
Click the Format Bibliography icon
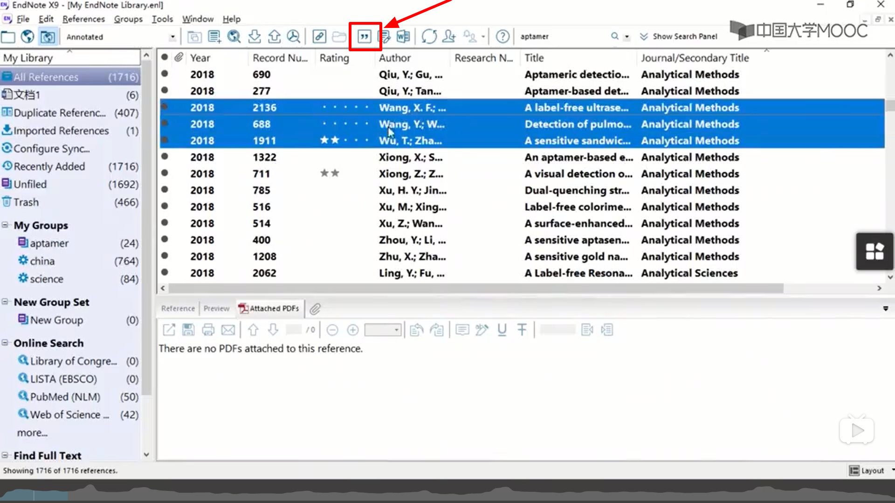[x=385, y=36]
